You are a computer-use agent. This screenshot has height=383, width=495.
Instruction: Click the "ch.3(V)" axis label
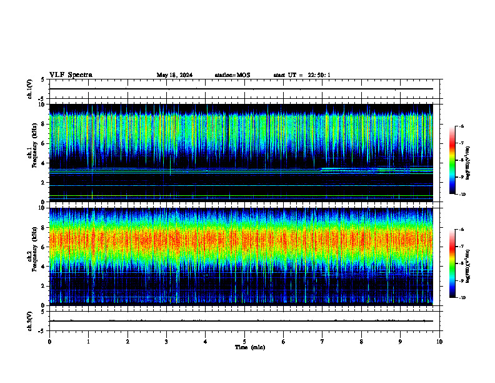coord(30,321)
